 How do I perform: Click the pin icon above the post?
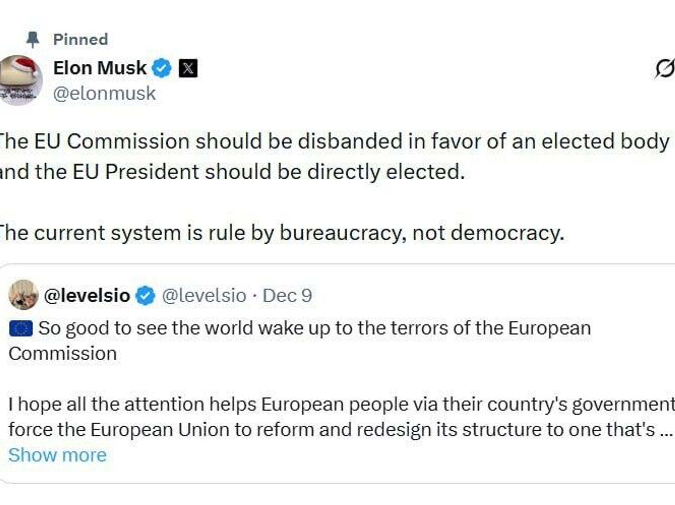[32, 39]
